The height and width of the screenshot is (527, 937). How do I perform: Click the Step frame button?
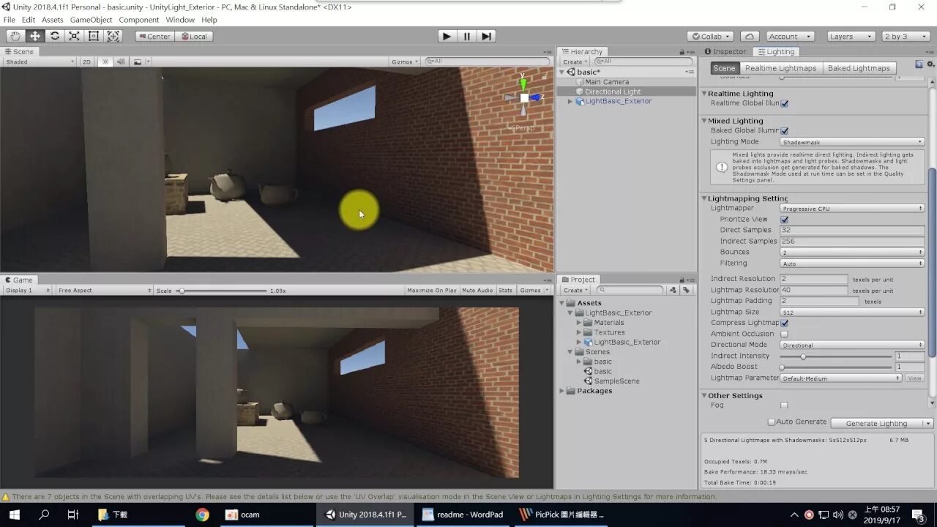tap(487, 36)
